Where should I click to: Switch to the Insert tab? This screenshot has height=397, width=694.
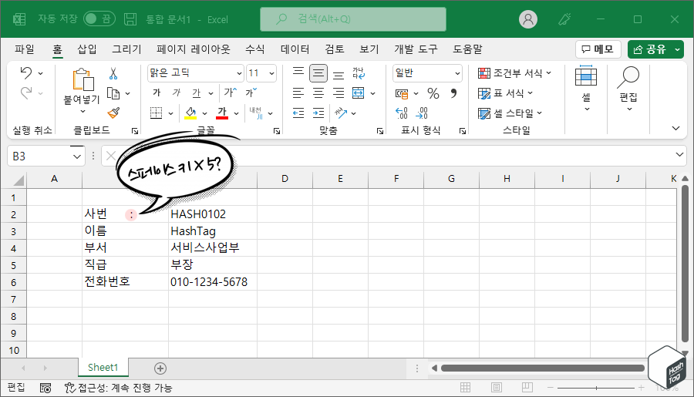[x=86, y=49]
